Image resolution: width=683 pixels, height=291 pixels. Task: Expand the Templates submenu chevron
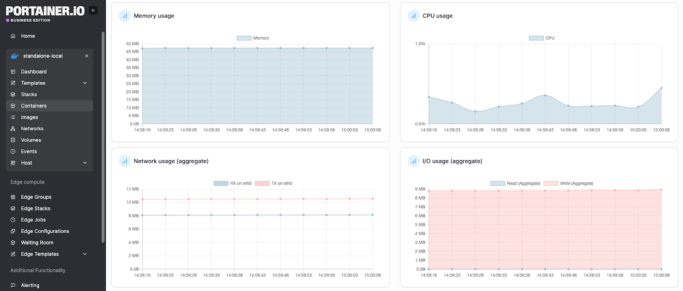(85, 83)
